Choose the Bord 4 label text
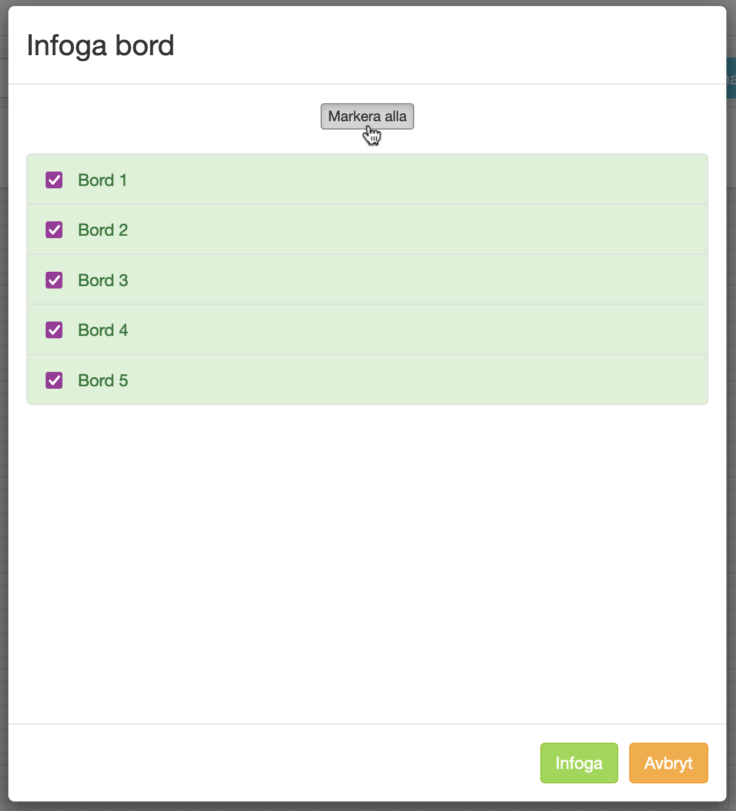The image size is (736, 811). [x=103, y=330]
